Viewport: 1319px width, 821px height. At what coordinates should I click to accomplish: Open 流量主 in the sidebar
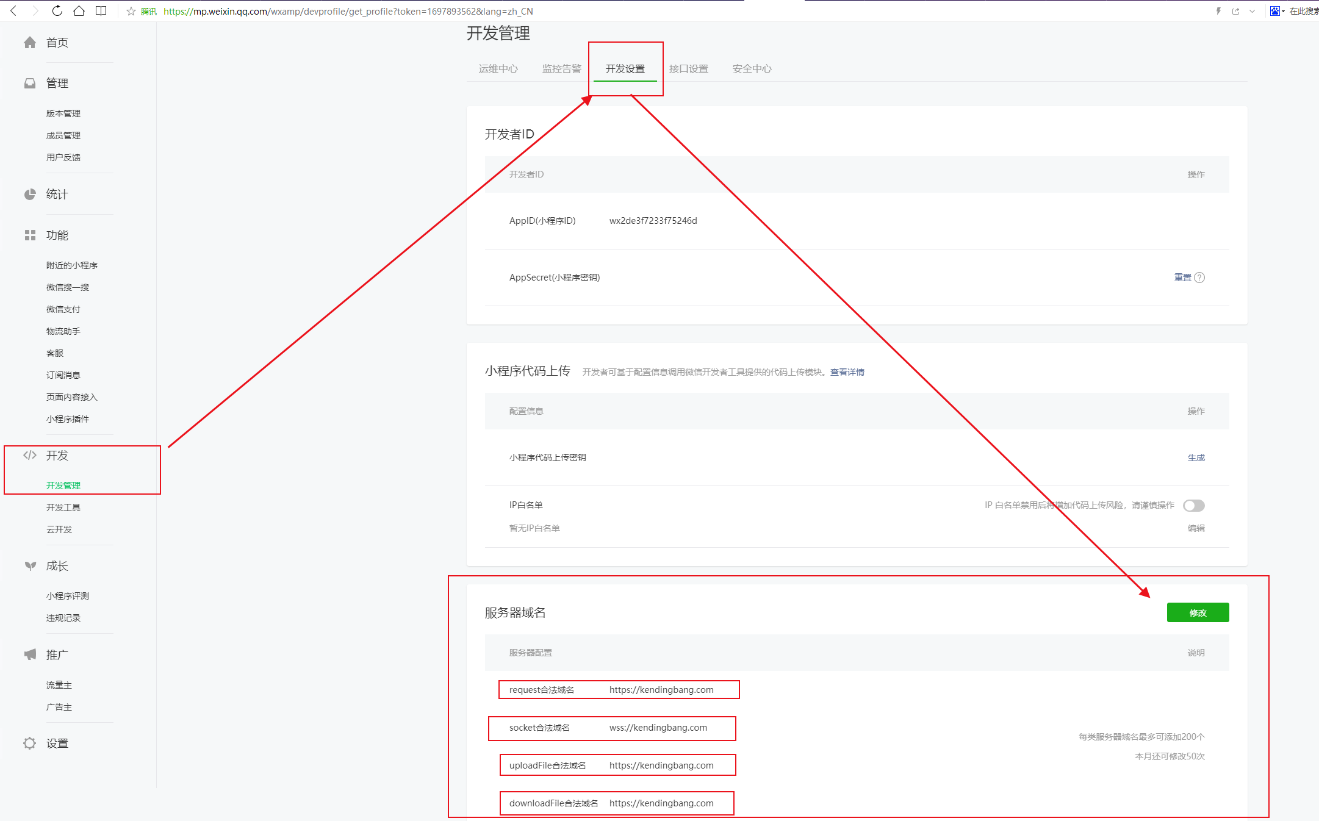(59, 685)
